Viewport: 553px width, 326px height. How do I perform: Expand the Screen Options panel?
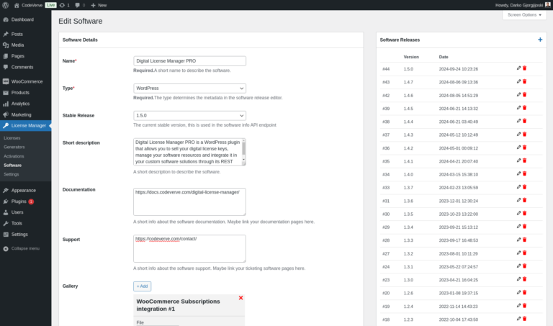524,14
